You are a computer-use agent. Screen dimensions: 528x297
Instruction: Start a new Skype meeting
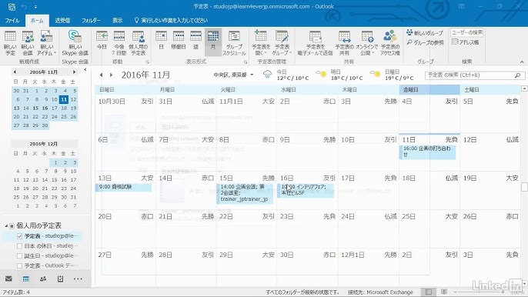point(75,43)
